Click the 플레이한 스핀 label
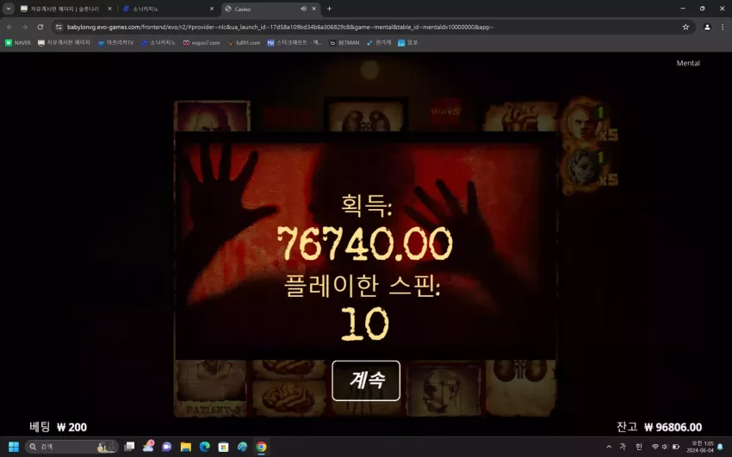 pyautogui.click(x=363, y=286)
